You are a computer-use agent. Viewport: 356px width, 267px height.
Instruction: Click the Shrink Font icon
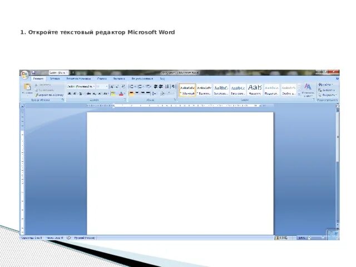[x=117, y=87]
